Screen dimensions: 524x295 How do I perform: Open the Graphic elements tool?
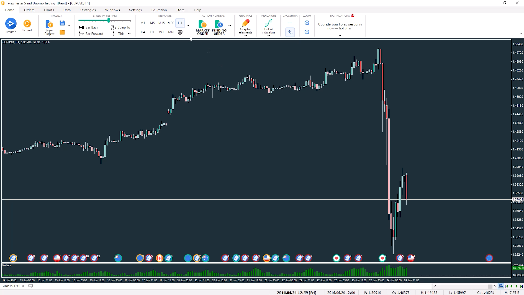click(245, 26)
